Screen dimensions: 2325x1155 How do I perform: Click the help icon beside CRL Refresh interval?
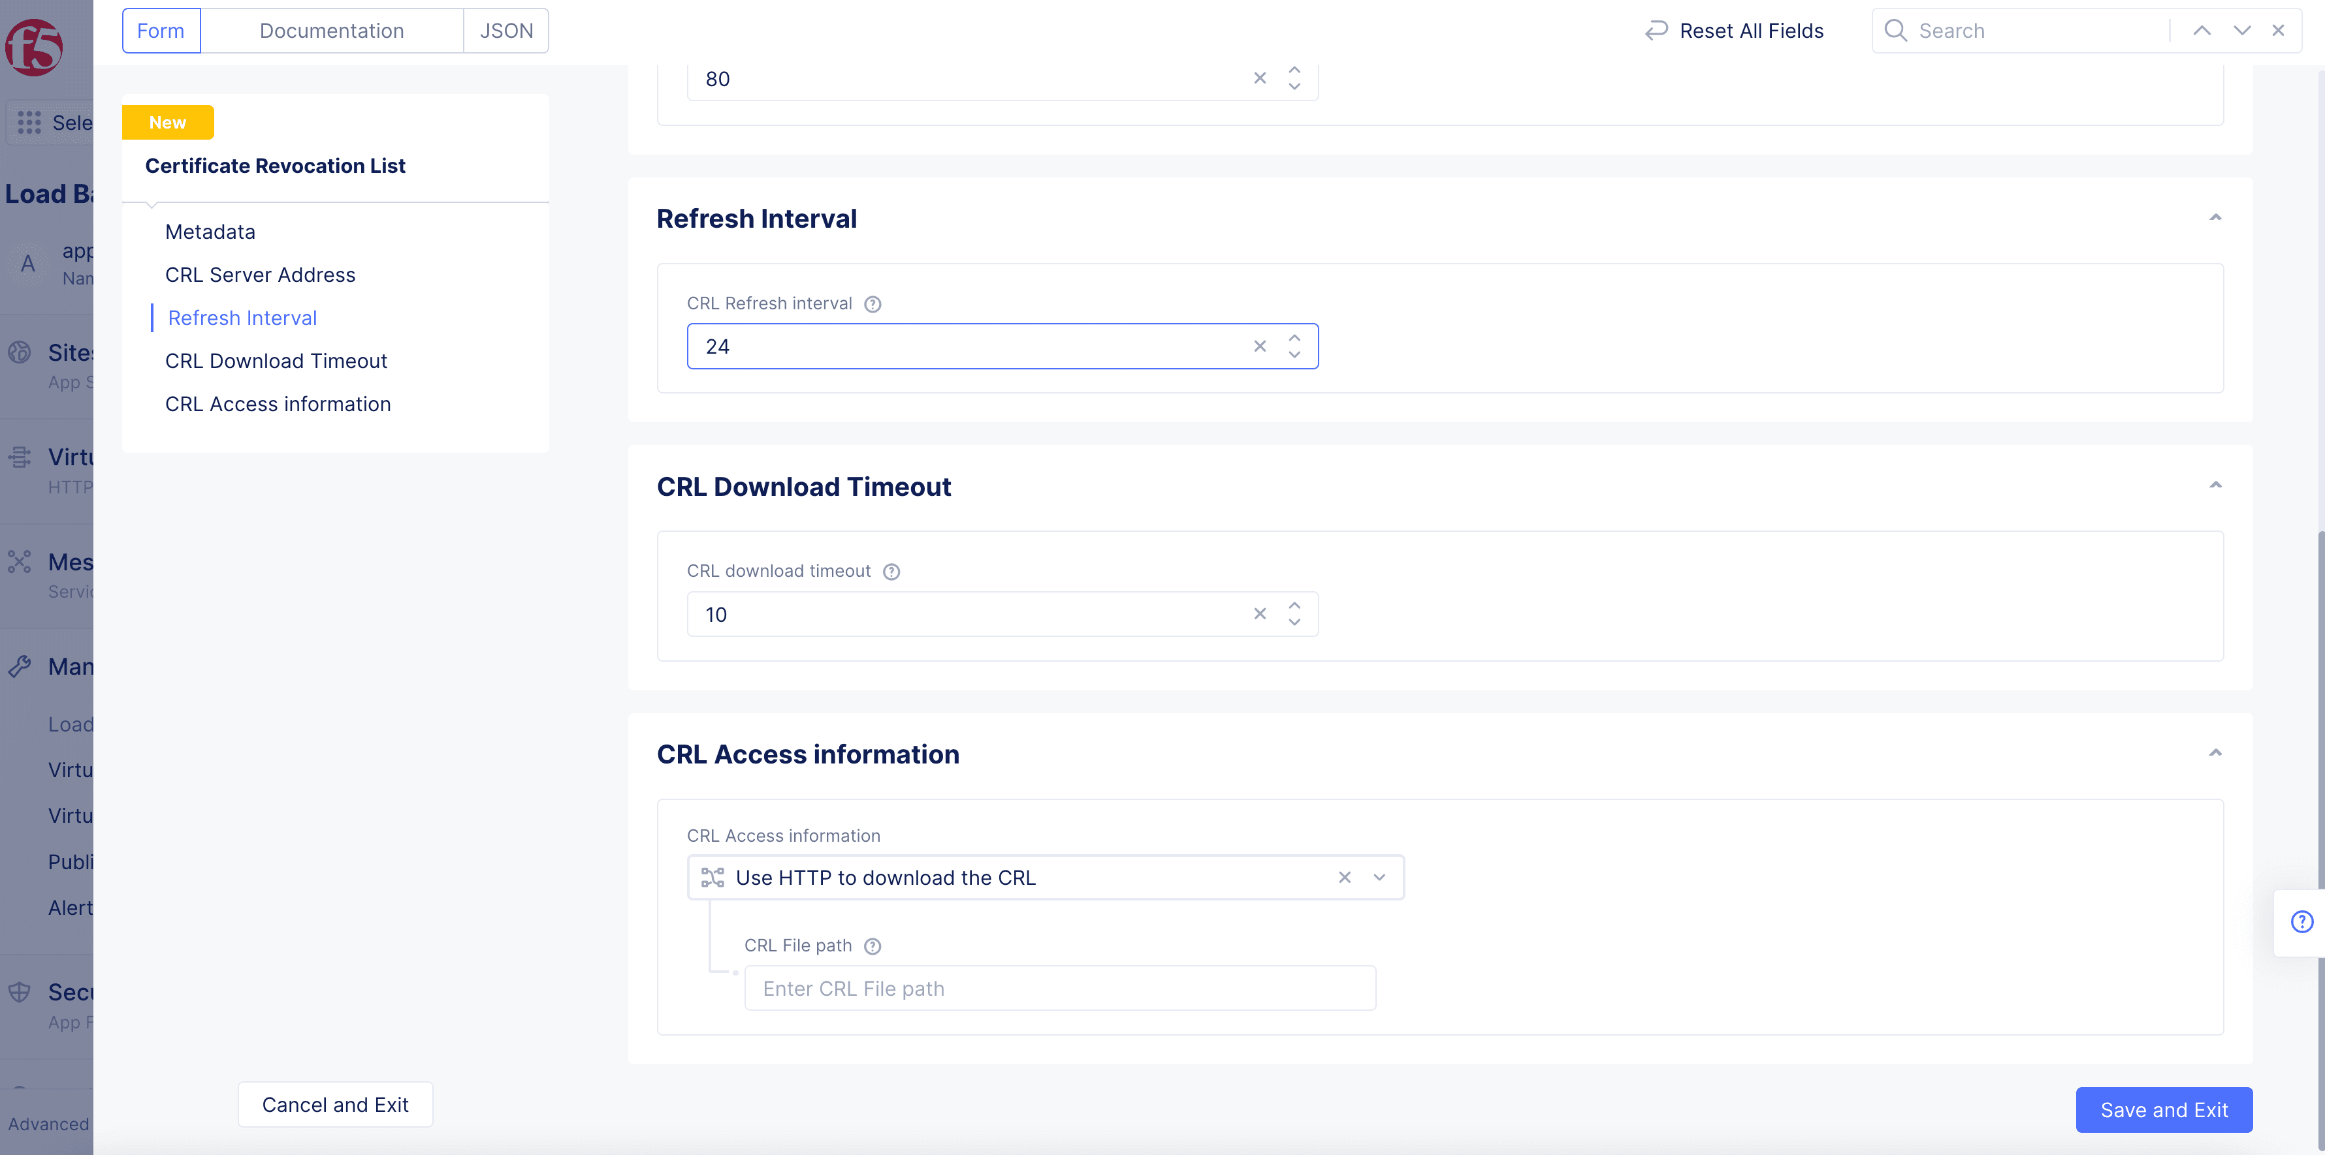872,304
